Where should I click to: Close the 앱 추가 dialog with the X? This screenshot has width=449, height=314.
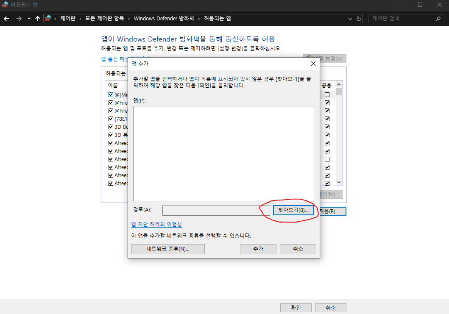[x=313, y=63]
